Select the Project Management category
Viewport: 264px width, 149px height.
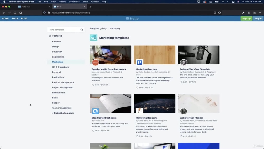63,87
